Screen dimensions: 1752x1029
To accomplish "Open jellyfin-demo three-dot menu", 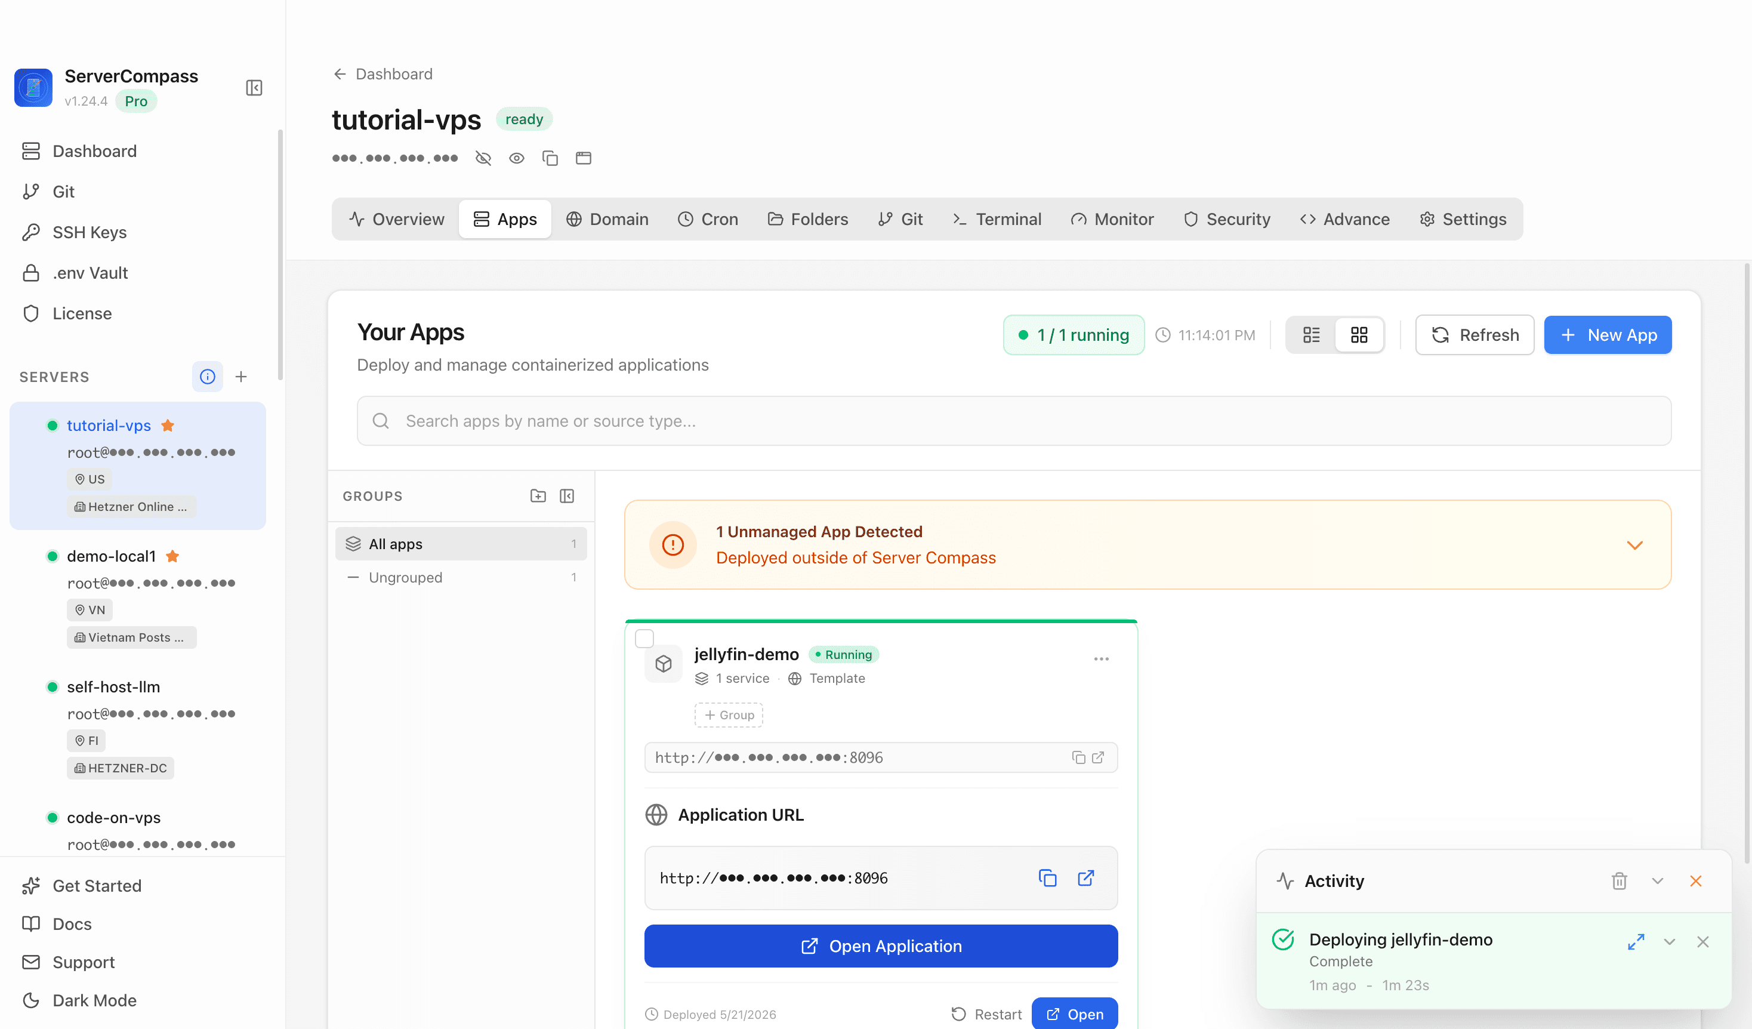I will click(x=1101, y=659).
